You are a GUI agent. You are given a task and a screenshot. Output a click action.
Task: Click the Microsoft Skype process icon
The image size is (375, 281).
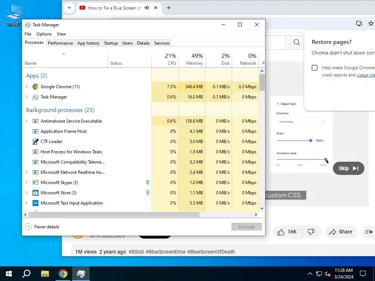pos(36,183)
